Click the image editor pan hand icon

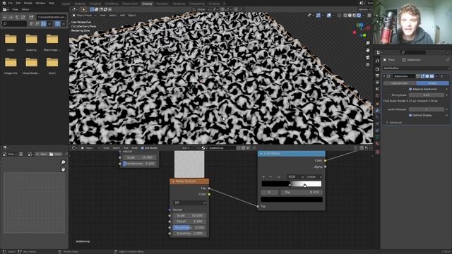pyautogui.click(x=63, y=169)
